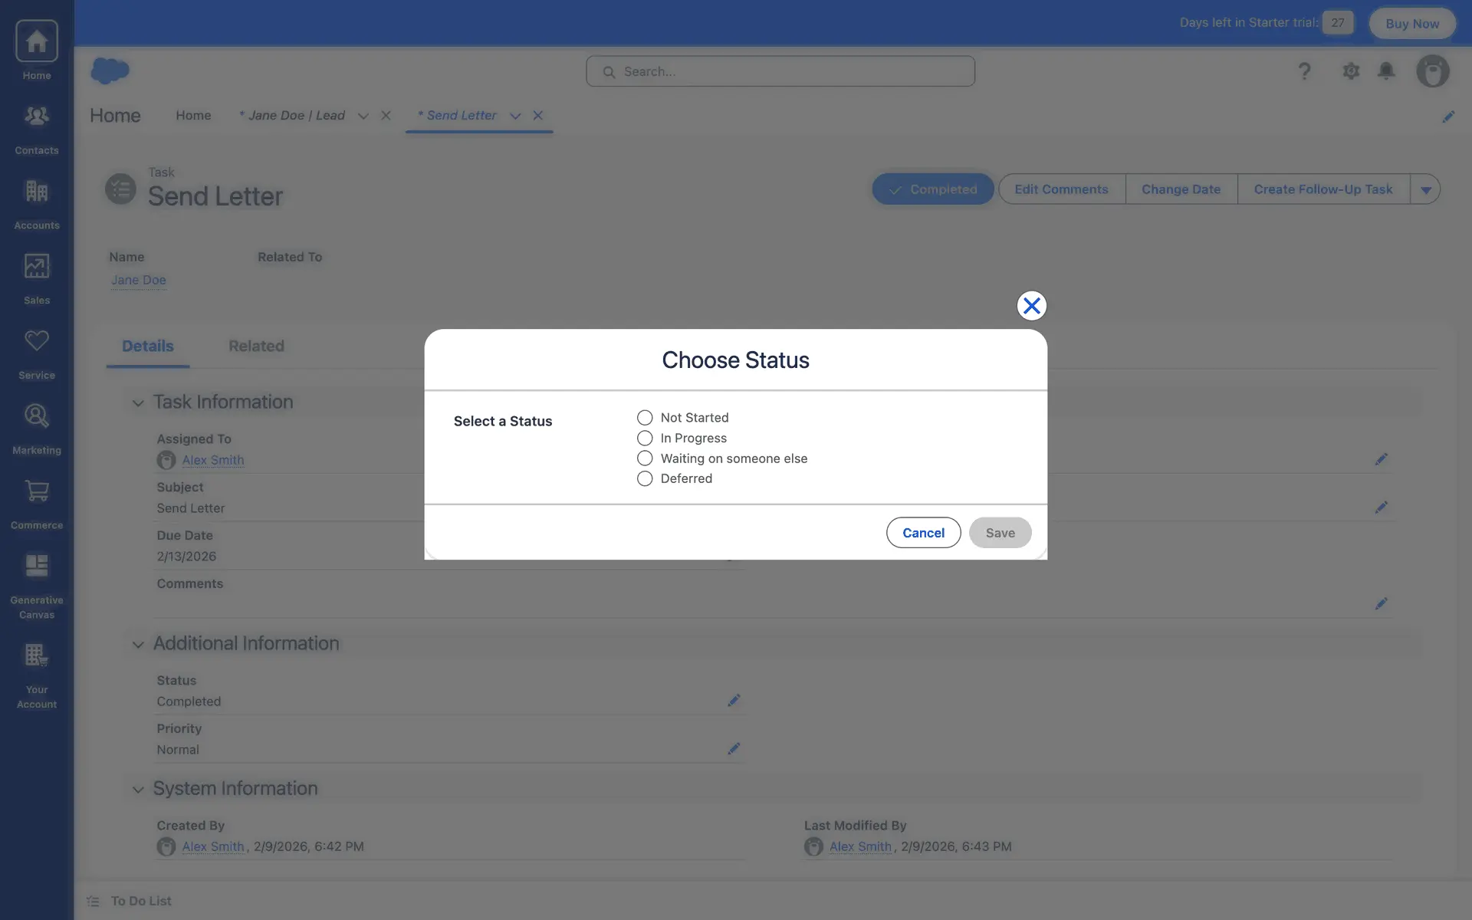
Task: Open more actions dropdown beside Create Follow-Up Task
Action: [1425, 189]
